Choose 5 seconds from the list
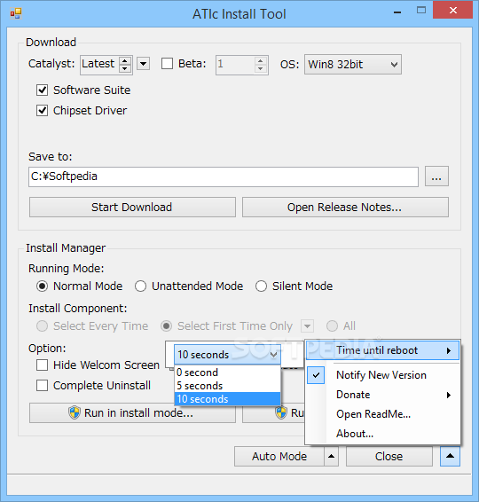Viewport: 479px width, 502px height. [x=227, y=386]
